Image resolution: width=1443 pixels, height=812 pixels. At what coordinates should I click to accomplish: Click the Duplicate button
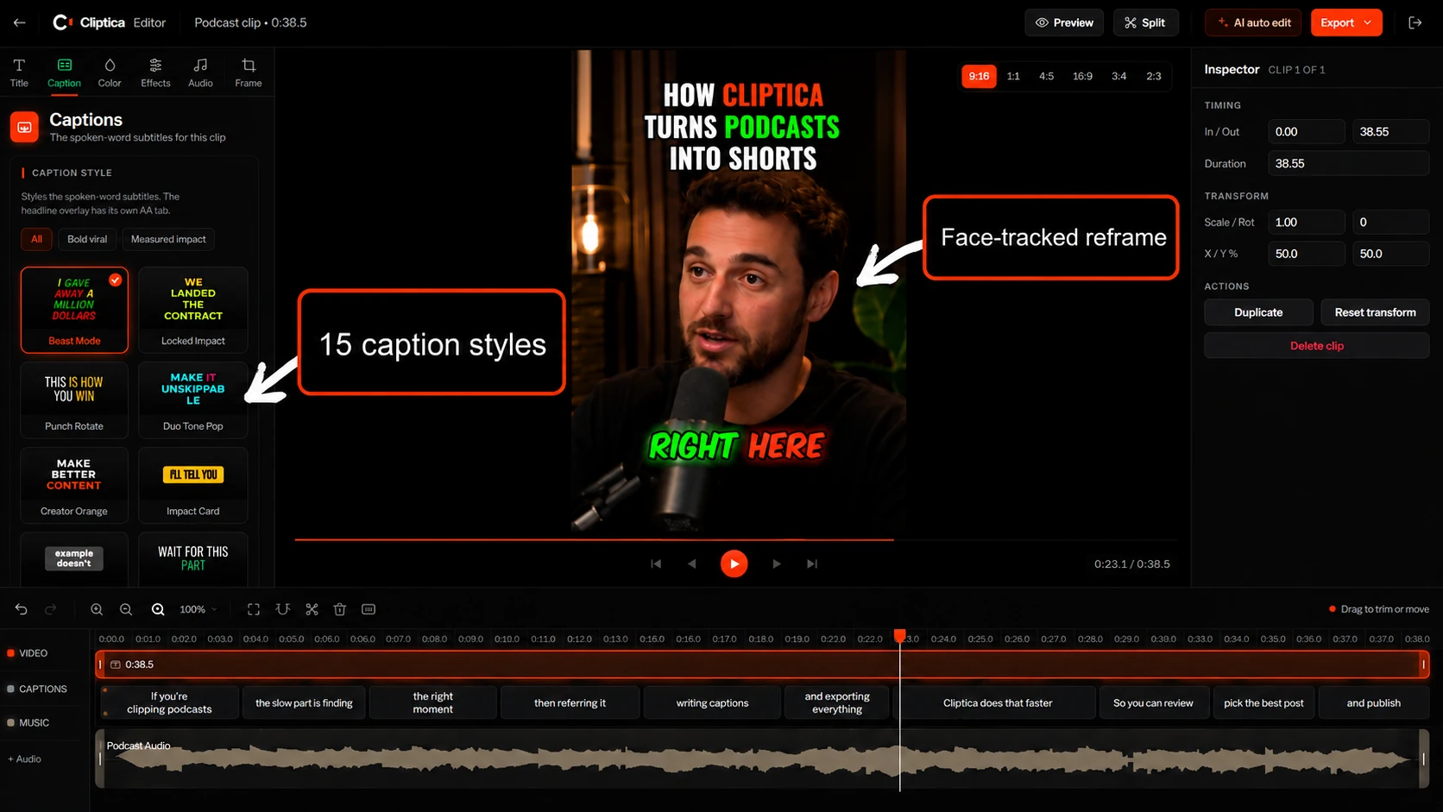click(1258, 312)
